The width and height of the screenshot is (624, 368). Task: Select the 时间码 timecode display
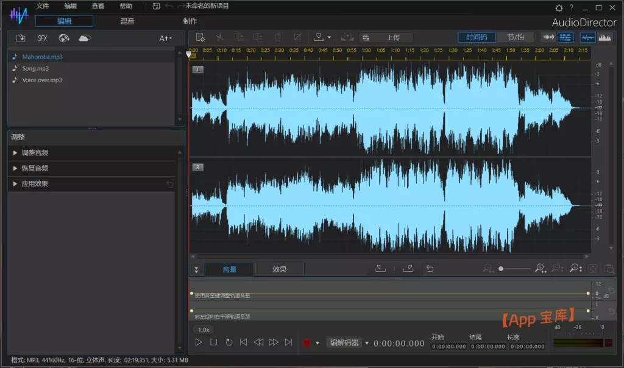tap(477, 37)
